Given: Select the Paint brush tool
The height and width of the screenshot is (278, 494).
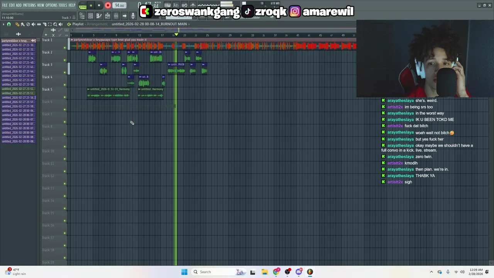Looking at the screenshot, I should (x=22, y=24).
